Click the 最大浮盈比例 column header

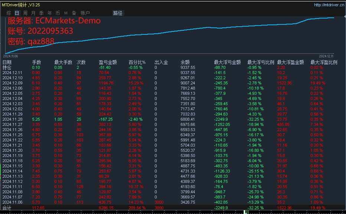(324, 62)
